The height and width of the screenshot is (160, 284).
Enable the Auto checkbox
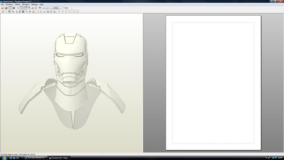click(x=64, y=8)
